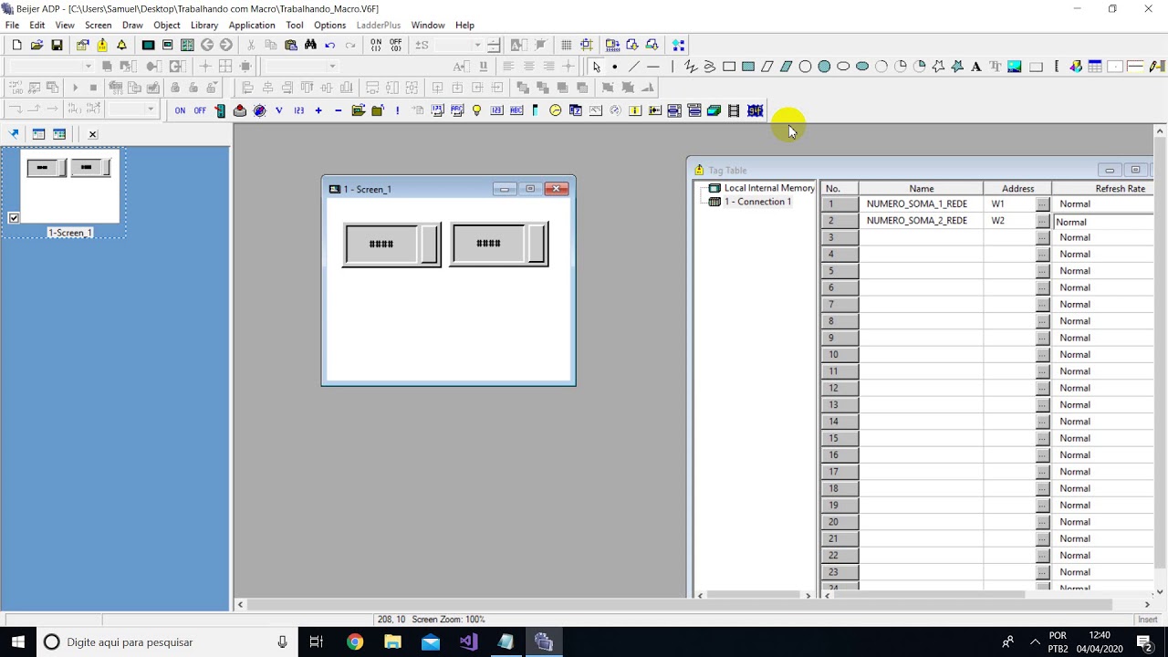1168x657 pixels.
Task: Choose the hollow rectangle drawing tool
Action: tap(729, 67)
